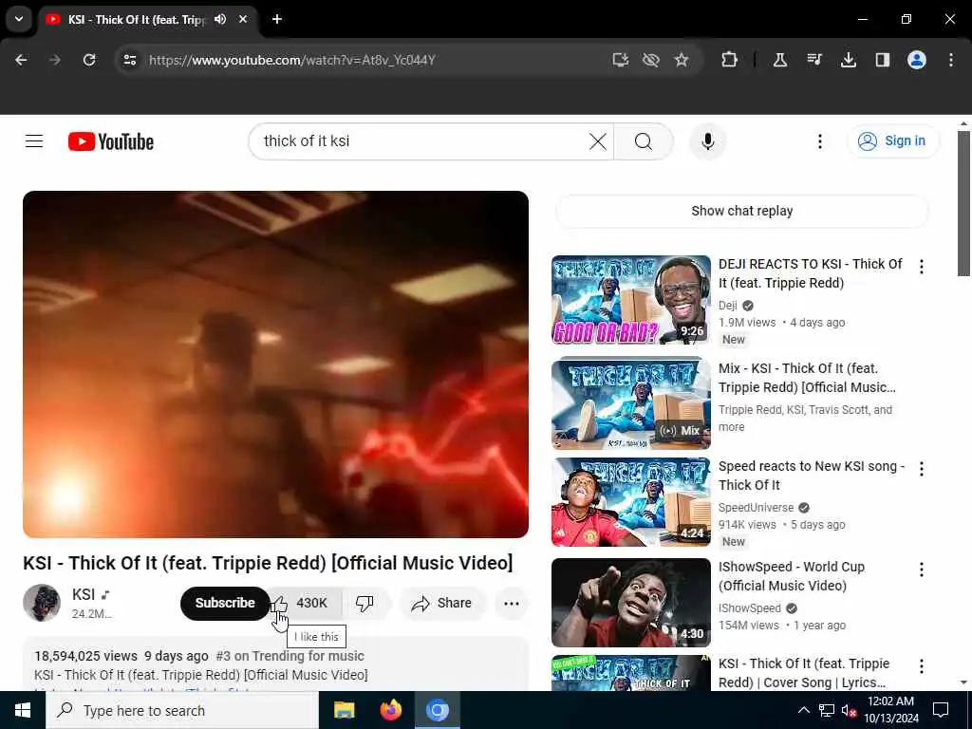972x729 pixels.
Task: Subscribe to KSI channel
Action: (225, 603)
